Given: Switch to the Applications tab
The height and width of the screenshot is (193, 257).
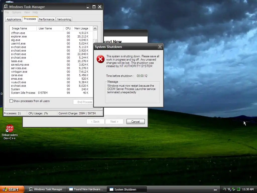Looking at the screenshot, I should tap(14, 19).
